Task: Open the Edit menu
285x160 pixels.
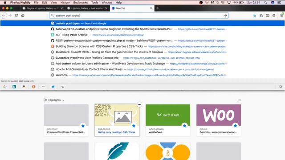Action: [45, 3]
